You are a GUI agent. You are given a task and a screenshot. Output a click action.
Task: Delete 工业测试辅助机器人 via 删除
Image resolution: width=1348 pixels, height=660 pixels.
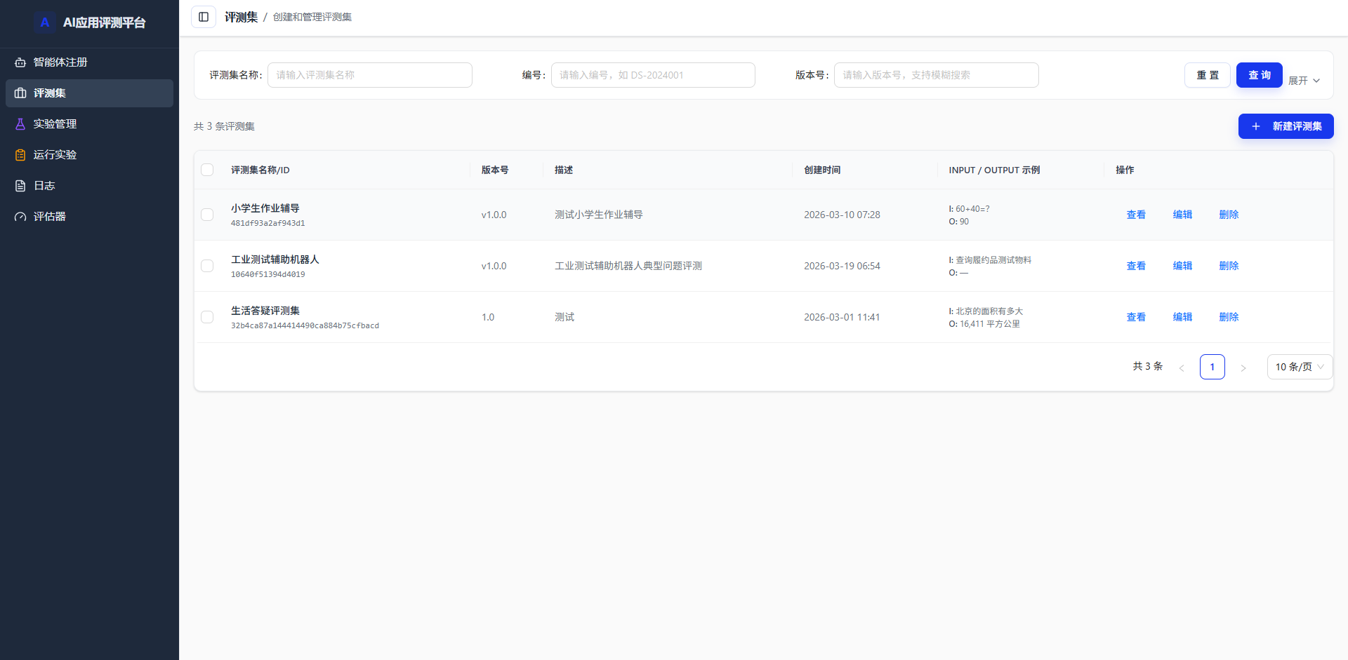(1229, 266)
